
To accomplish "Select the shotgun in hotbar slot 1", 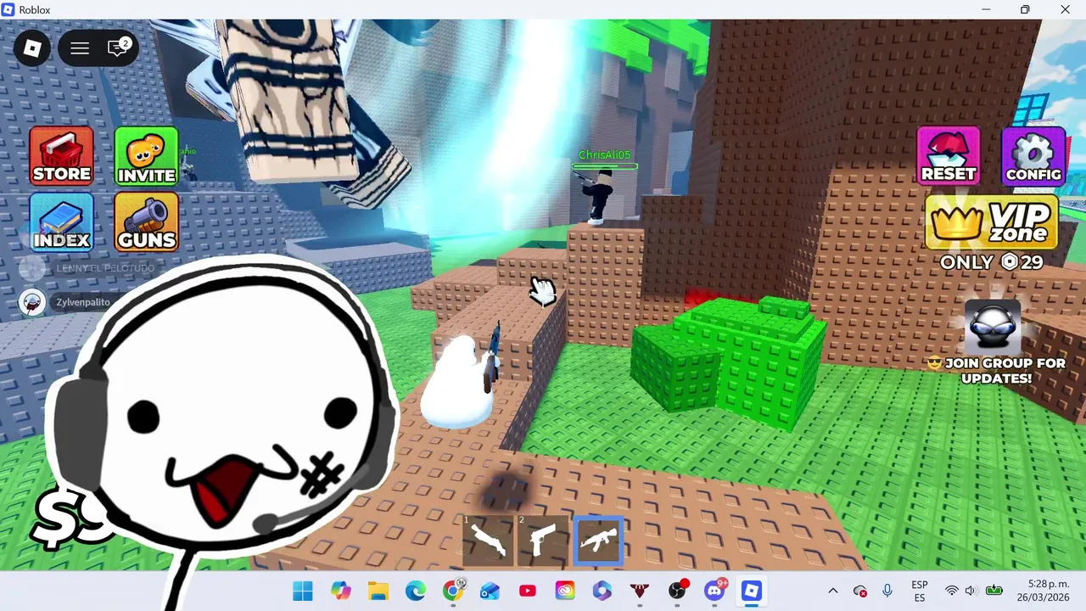I will [489, 541].
